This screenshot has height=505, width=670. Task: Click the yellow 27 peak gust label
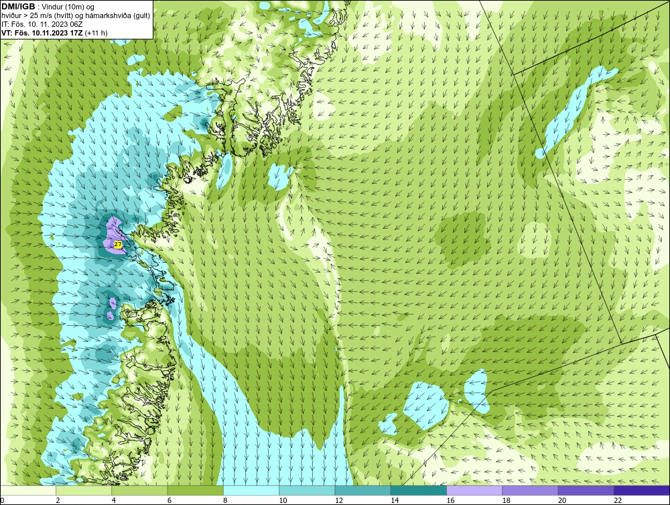coord(119,244)
